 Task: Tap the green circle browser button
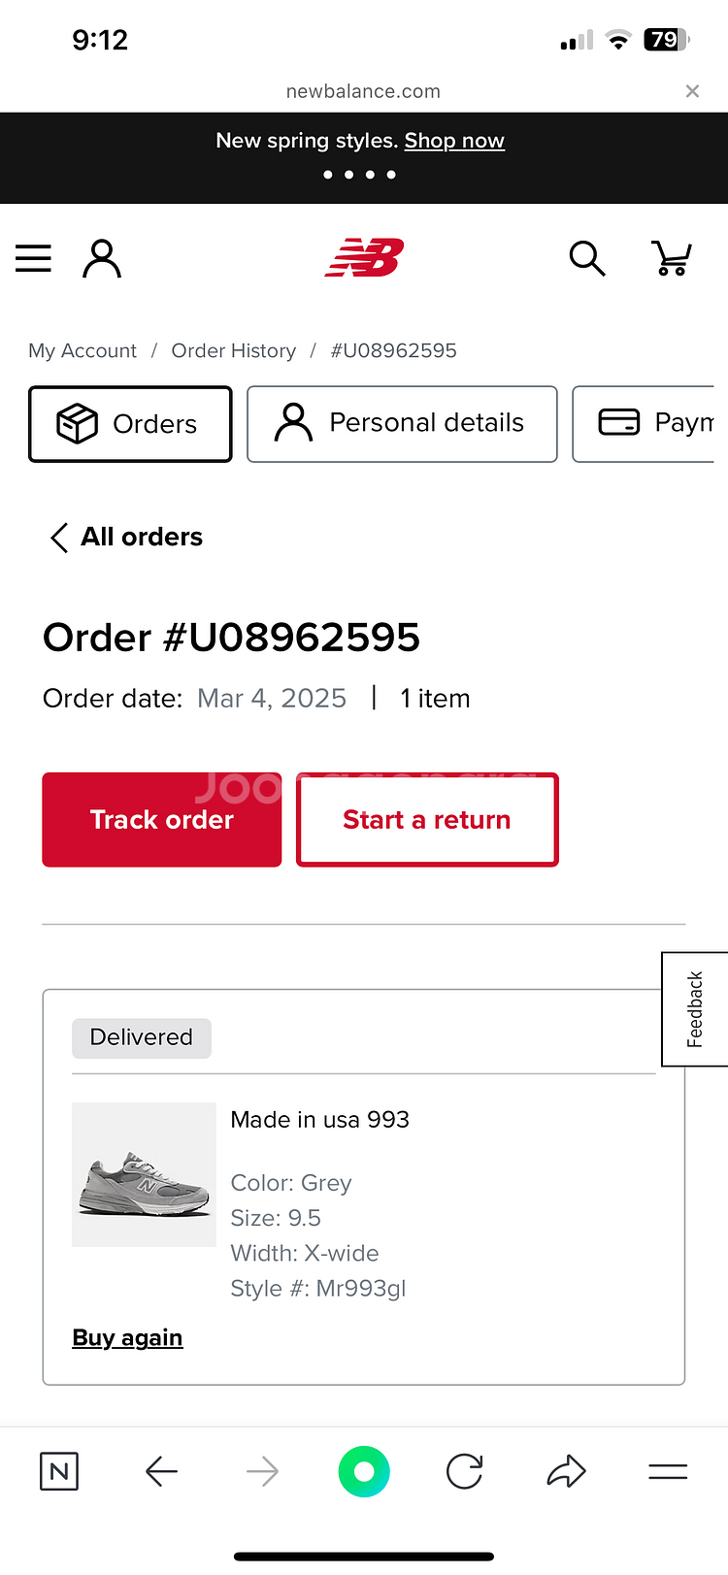(x=364, y=1472)
